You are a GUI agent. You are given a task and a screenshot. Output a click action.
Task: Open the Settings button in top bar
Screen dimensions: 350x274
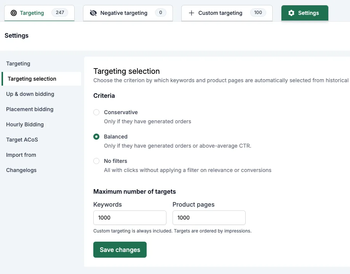[305, 13]
